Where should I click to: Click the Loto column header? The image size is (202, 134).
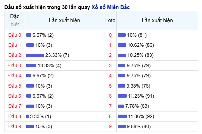tap(110, 20)
